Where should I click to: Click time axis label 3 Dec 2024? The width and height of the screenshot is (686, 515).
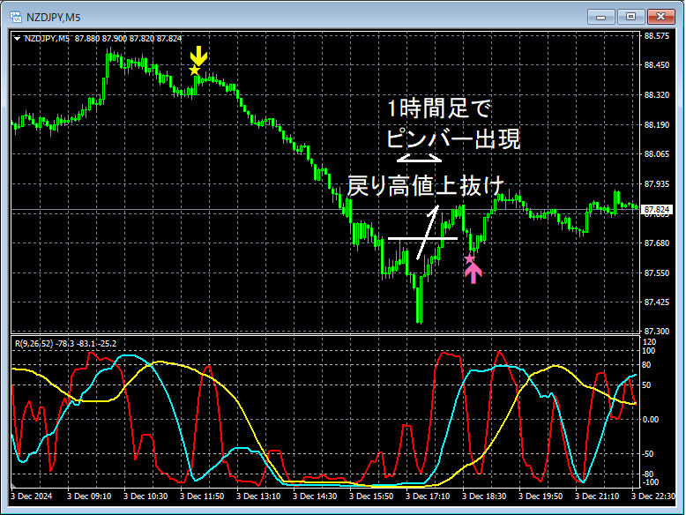[x=32, y=496]
